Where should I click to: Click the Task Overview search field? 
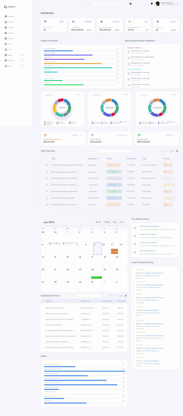(x=110, y=151)
